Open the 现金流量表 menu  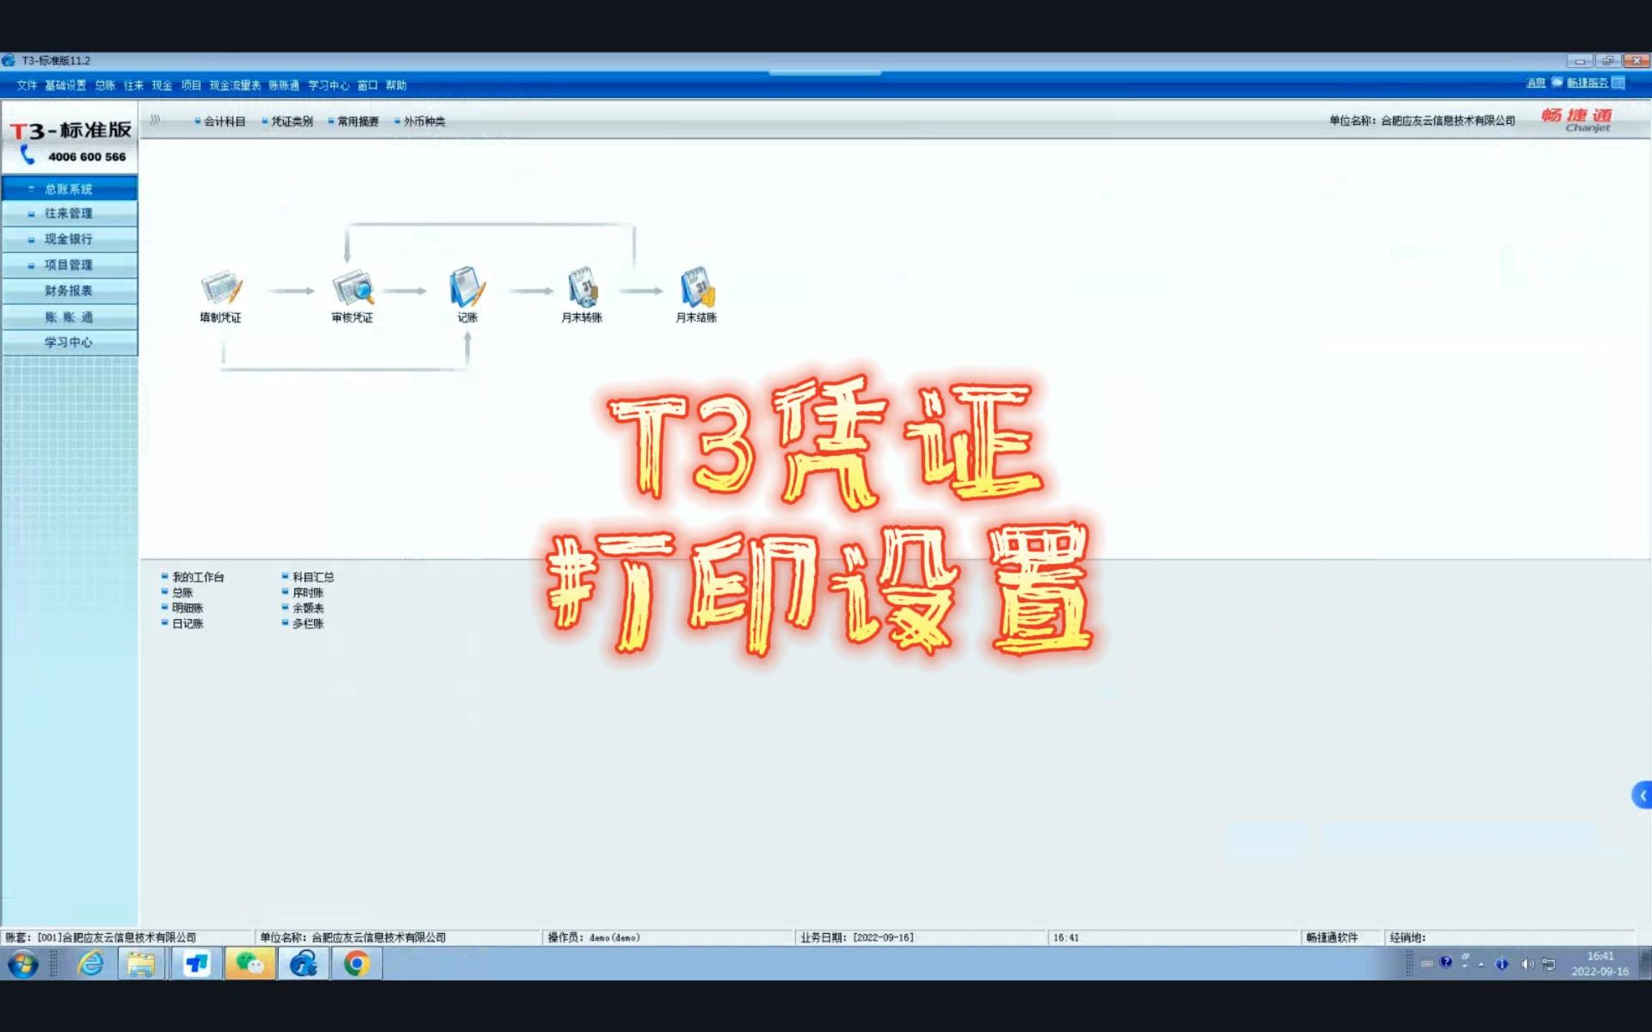[x=234, y=85]
